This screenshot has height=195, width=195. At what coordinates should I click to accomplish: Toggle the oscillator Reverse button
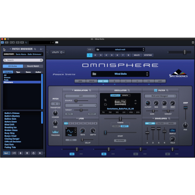(x=120, y=140)
